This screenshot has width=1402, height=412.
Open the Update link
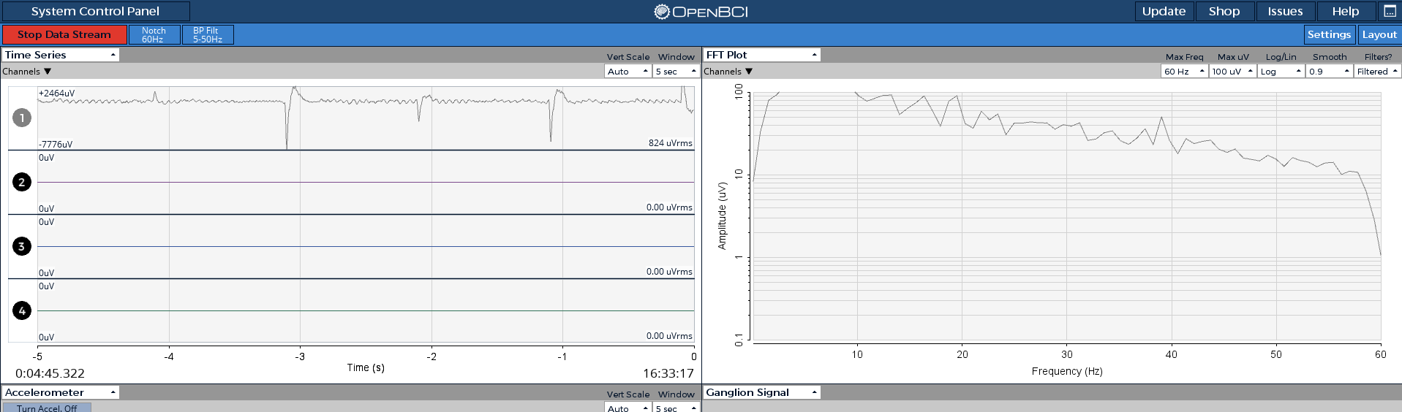pos(1164,11)
